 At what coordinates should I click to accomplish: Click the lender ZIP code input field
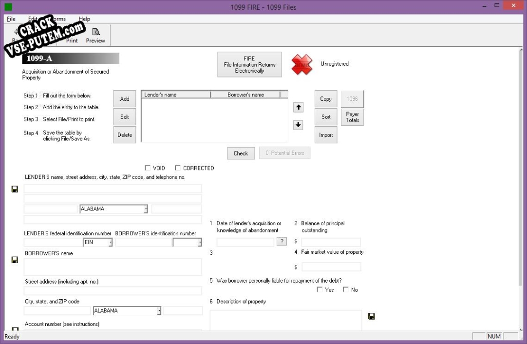click(176, 209)
